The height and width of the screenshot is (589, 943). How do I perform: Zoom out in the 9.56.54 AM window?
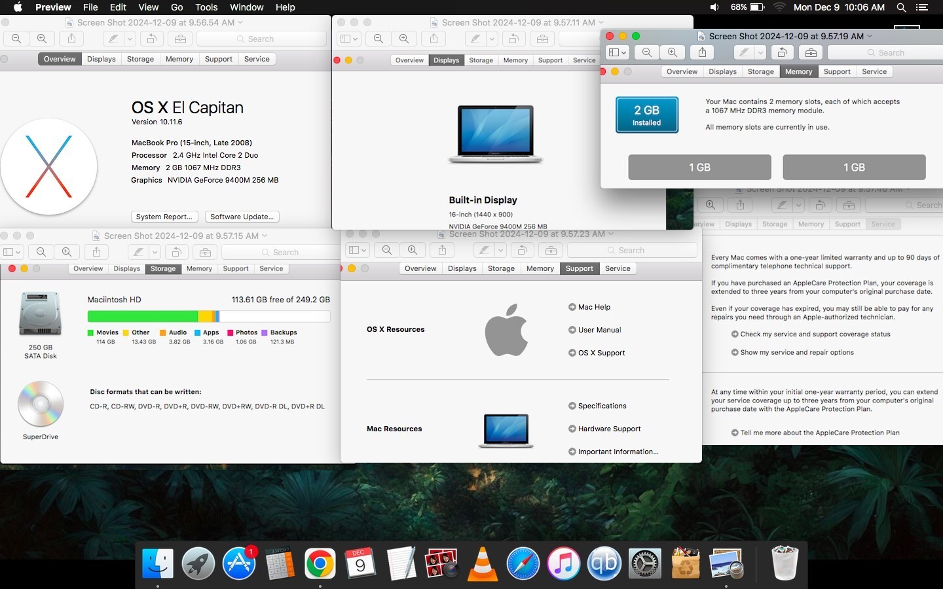point(16,39)
